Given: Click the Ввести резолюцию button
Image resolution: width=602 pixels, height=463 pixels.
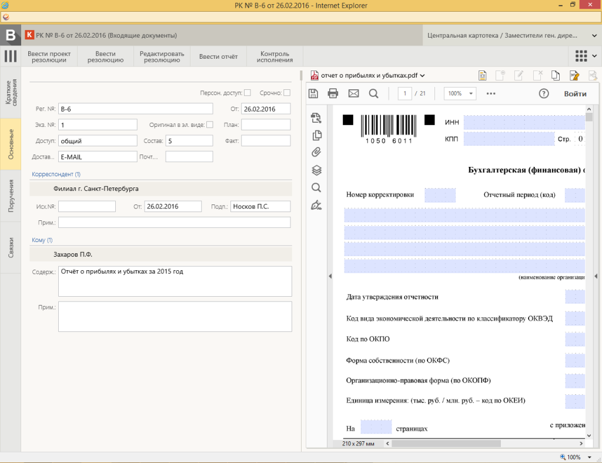Looking at the screenshot, I should pos(105,56).
